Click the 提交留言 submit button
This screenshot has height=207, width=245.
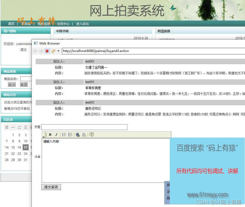51,187
